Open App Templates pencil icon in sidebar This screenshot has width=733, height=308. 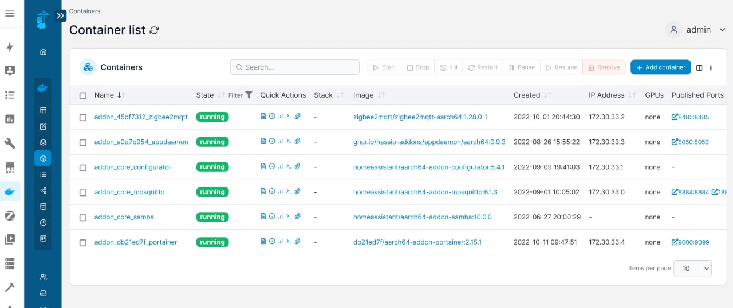coord(43,126)
